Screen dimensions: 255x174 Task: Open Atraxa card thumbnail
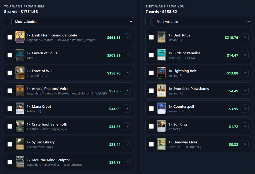click(20, 91)
